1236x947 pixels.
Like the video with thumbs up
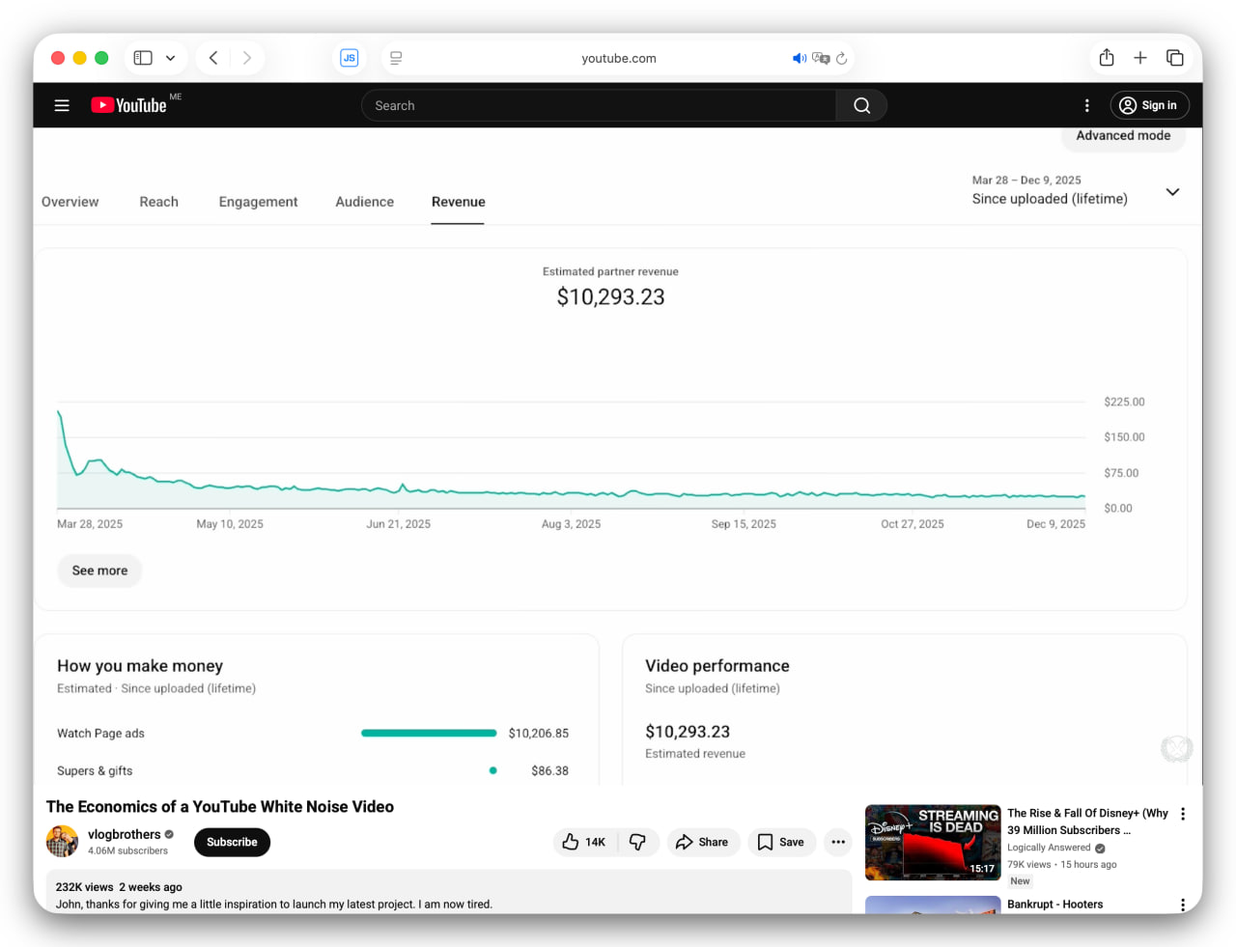click(x=583, y=842)
